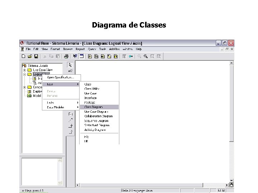The height and width of the screenshot is (193, 258).
Task: Click the Paste clipboard toolbar icon
Action: pyautogui.click(x=58, y=56)
